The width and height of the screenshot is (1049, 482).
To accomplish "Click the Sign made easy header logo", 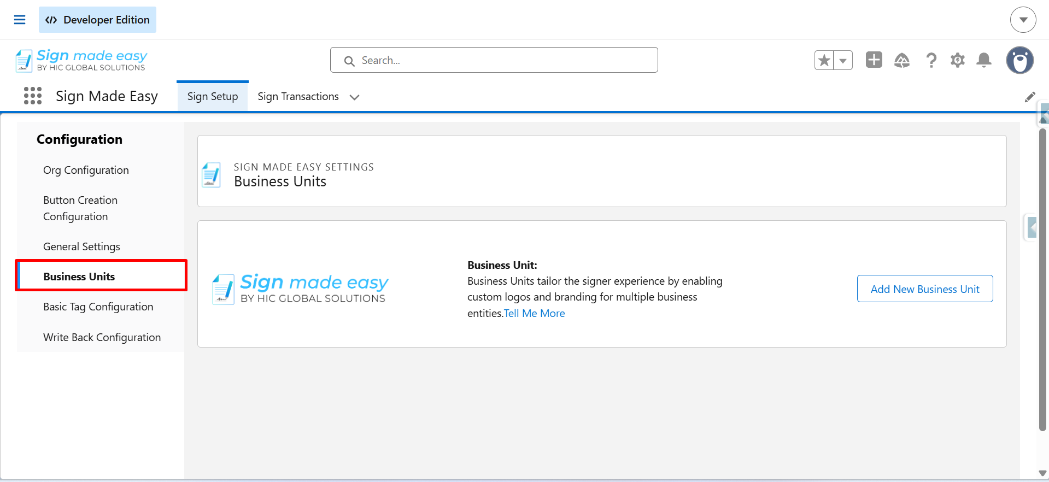I will (81, 60).
